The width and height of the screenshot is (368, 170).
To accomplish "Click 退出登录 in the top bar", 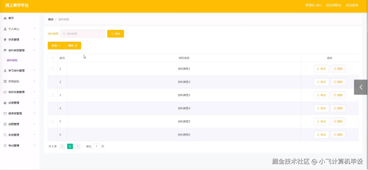I will [352, 5].
